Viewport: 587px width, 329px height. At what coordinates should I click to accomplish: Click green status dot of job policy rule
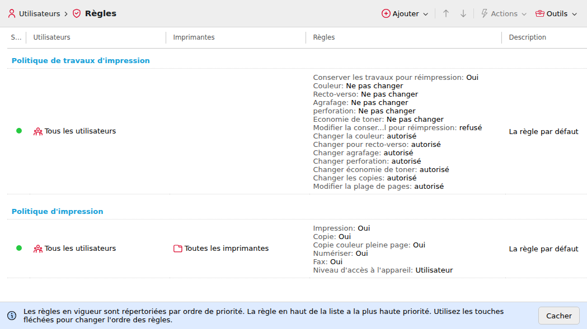19,131
